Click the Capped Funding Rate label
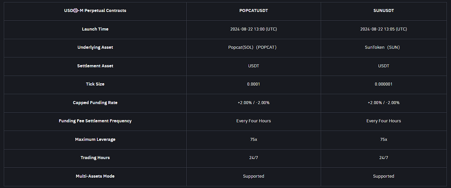This screenshot has height=188, width=451. (95, 102)
